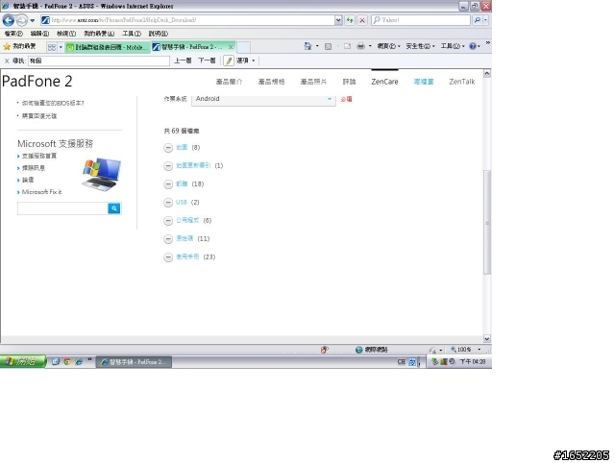Collapse the category with (23) files
This screenshot has width=615, height=463.
point(168,257)
